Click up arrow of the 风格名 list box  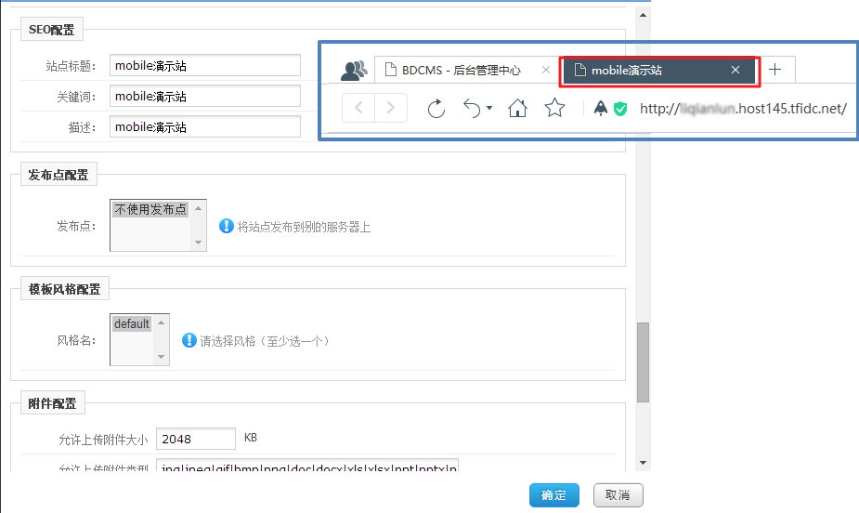(x=161, y=322)
